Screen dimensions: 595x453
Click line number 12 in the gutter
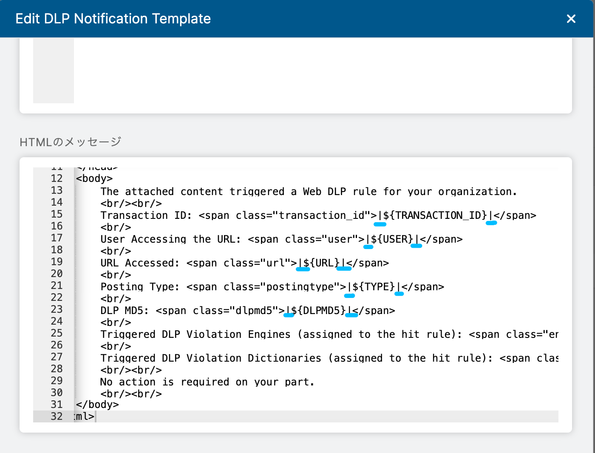click(57, 178)
